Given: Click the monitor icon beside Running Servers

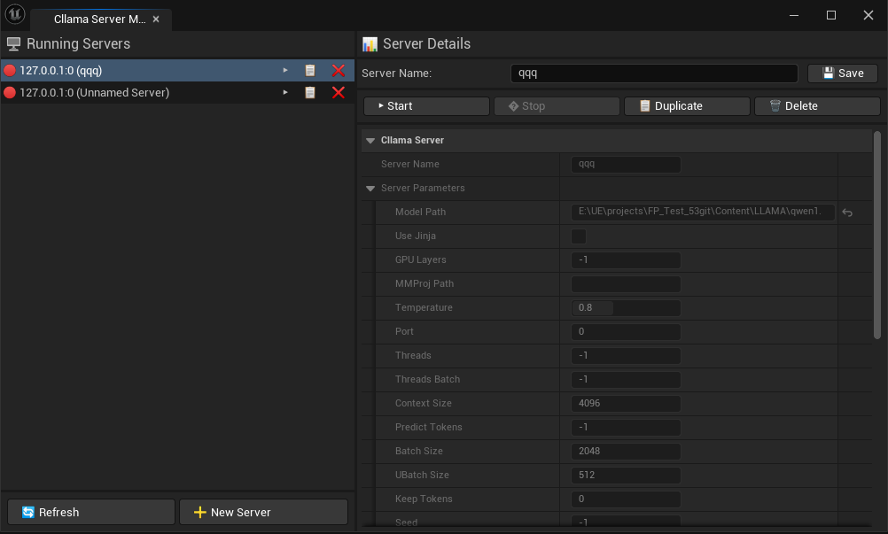Looking at the screenshot, I should point(12,43).
